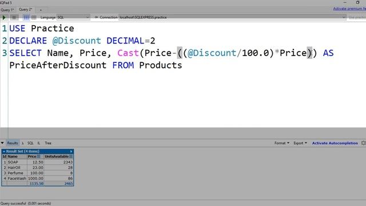The image size is (366, 206).
Task: Open the Connection localhost\SQLEXPRESS.practice dropdown
Action: 232,17
